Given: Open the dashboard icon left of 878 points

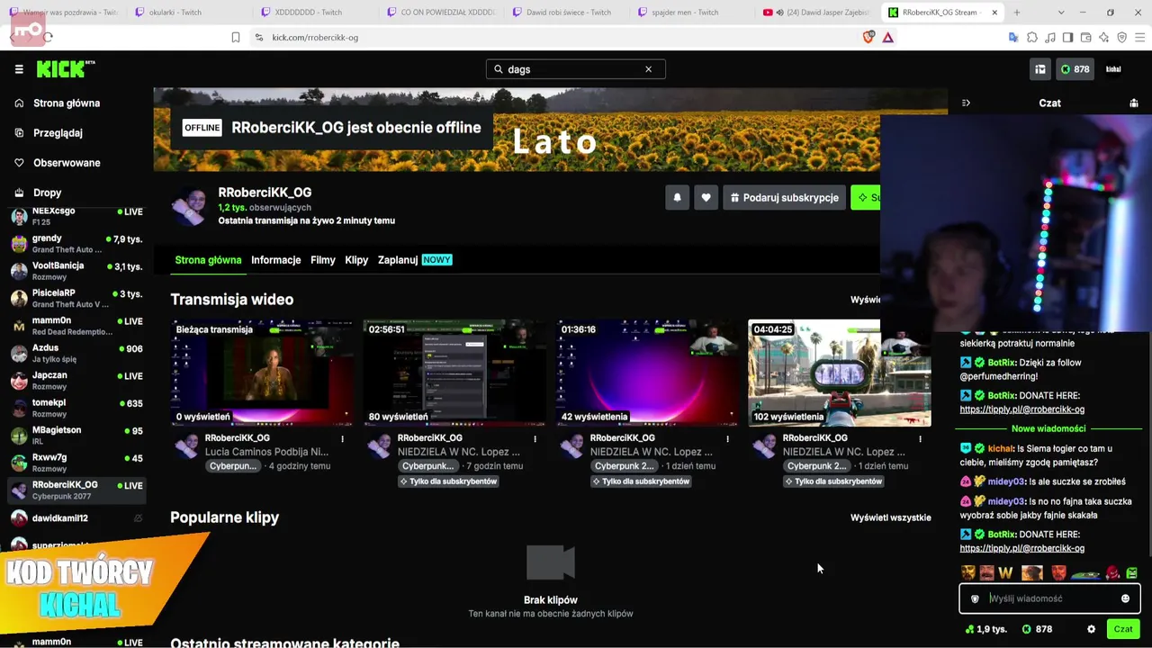Looking at the screenshot, I should [1040, 69].
